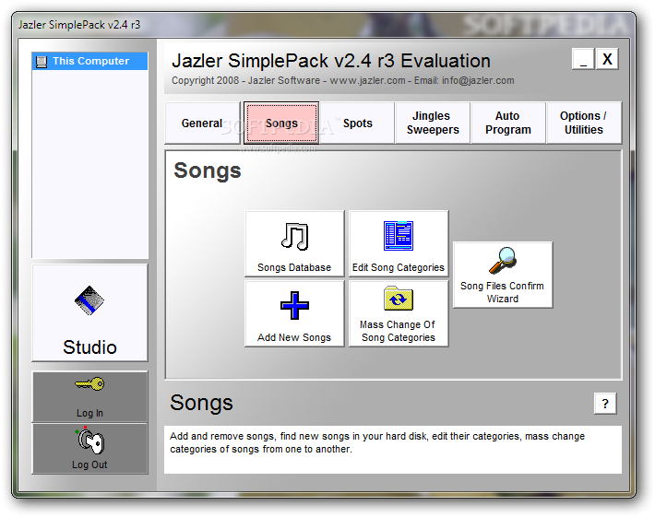This screenshot has height=517, width=655.
Task: Click the Log In label
Action: coord(89,413)
